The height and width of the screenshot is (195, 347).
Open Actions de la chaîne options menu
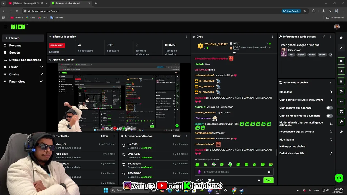330,83
